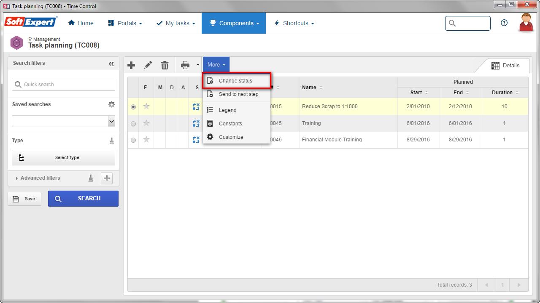The height and width of the screenshot is (303, 540).
Task: Open the print options dropdown arrow
Action: (198, 65)
